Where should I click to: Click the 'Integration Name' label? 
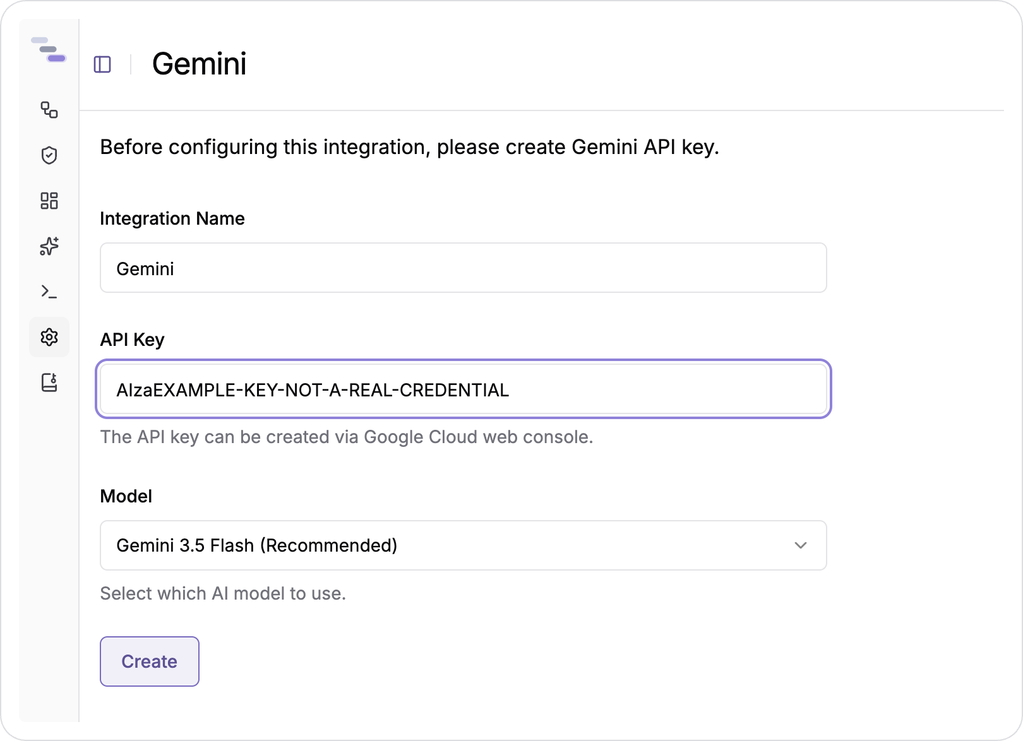tap(172, 218)
